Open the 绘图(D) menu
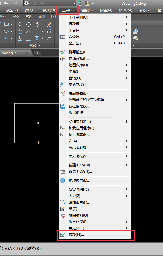The image size is (163, 256). point(87,10)
